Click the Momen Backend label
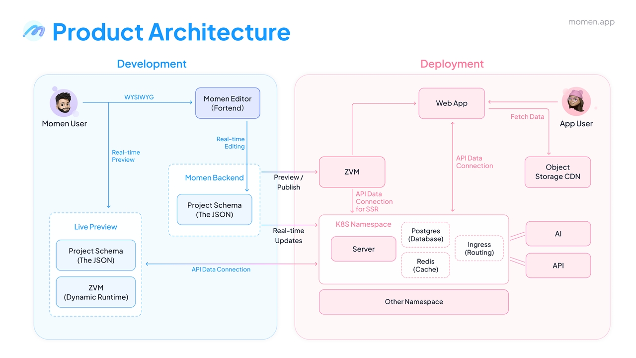The height and width of the screenshot is (358, 636). click(x=214, y=178)
